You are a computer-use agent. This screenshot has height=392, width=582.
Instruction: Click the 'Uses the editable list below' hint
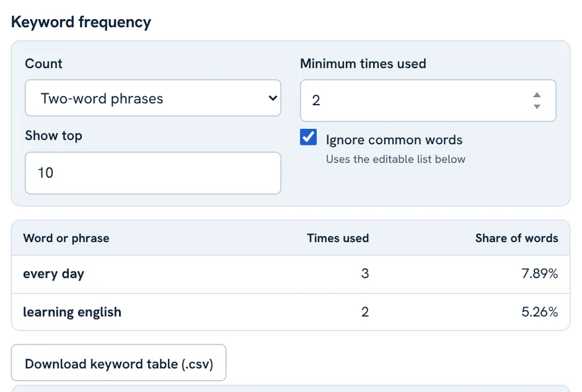click(395, 159)
